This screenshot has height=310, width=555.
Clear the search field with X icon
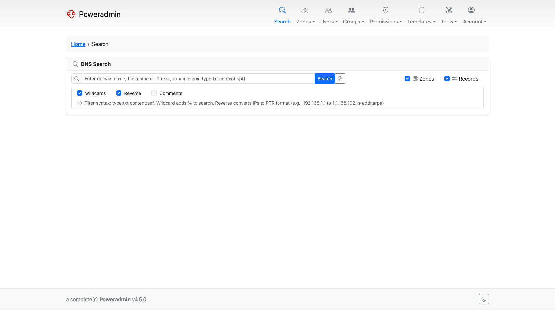click(340, 79)
